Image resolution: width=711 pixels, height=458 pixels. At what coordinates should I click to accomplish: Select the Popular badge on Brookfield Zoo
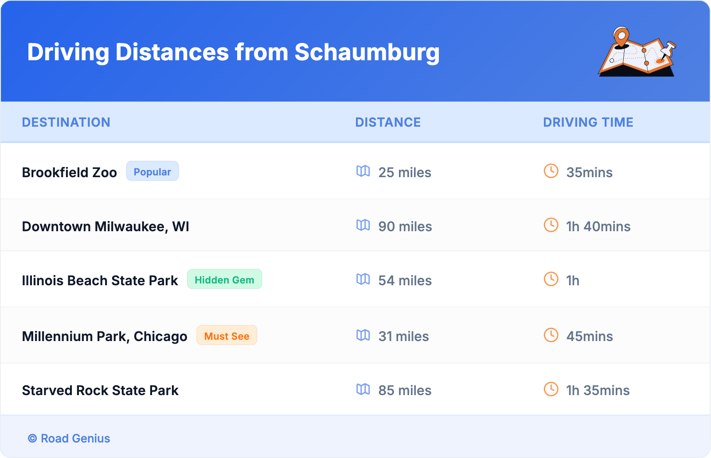(152, 171)
